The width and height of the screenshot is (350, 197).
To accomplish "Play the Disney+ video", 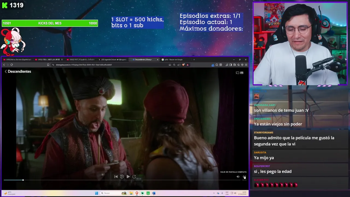I will (128, 176).
